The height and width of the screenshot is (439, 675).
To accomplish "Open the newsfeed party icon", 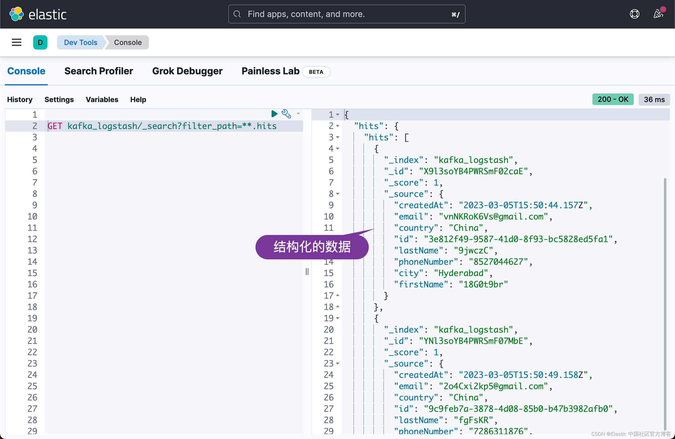I will 658,13.
